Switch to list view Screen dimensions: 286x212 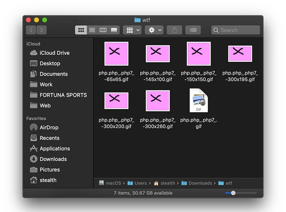click(x=92, y=30)
